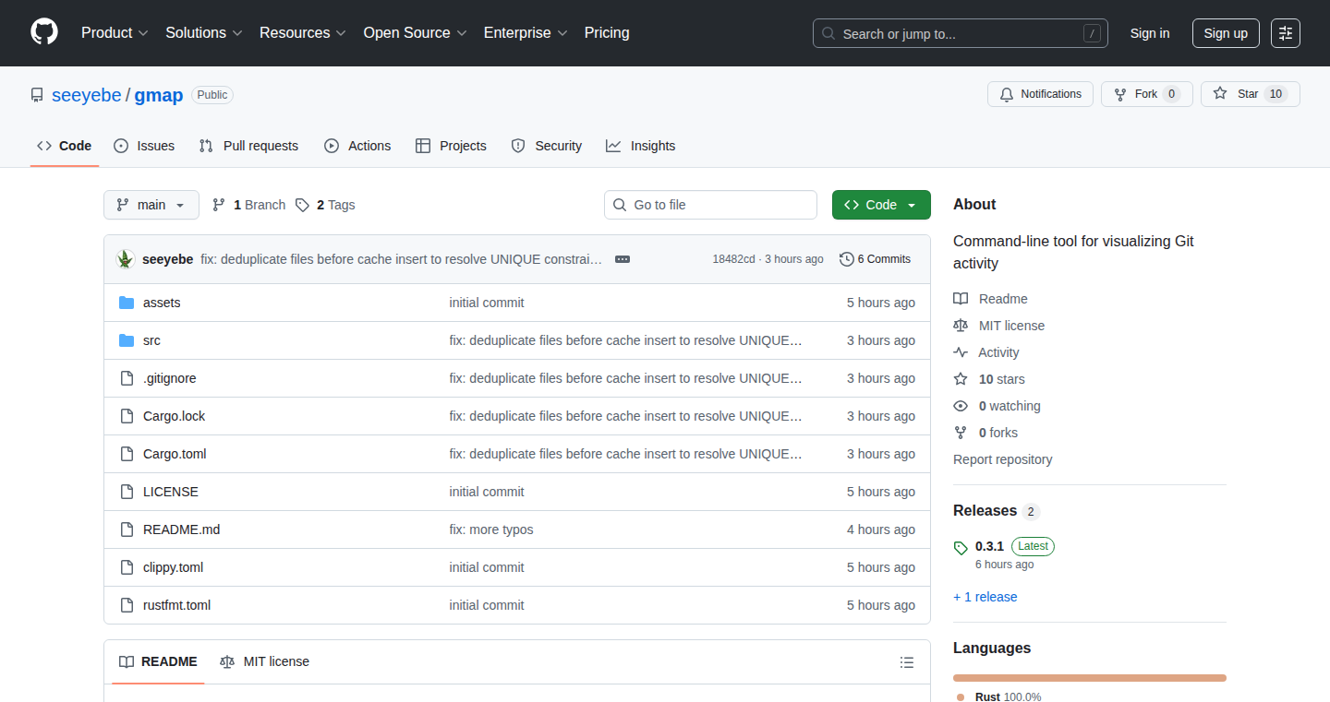The width and height of the screenshot is (1330, 702).
Task: Open the Resources dropdown
Action: point(303,32)
